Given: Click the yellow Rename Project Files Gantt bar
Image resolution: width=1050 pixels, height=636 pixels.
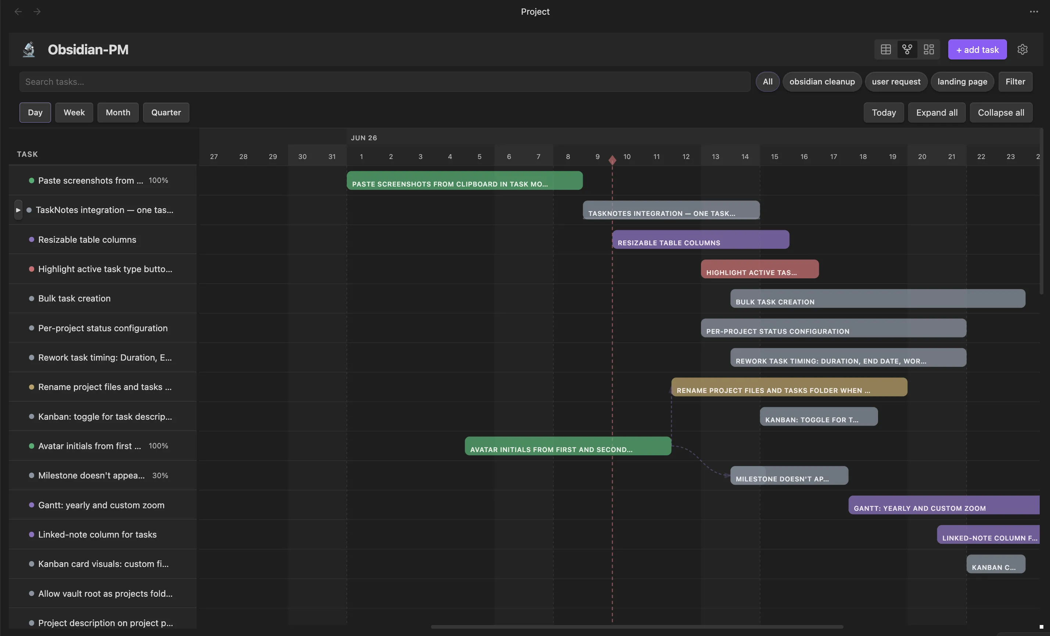Looking at the screenshot, I should coord(789,387).
